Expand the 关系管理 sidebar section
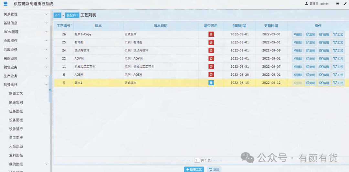The width and height of the screenshot is (349, 172). click(25, 14)
